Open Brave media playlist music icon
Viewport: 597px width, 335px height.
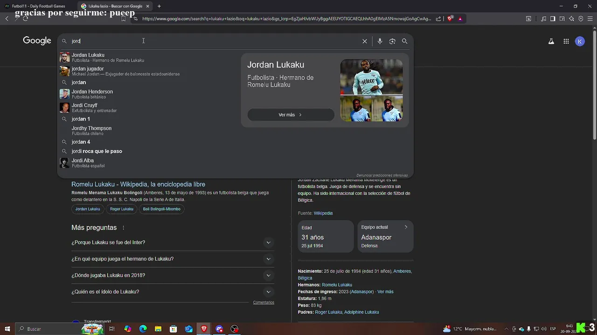pyautogui.click(x=543, y=19)
